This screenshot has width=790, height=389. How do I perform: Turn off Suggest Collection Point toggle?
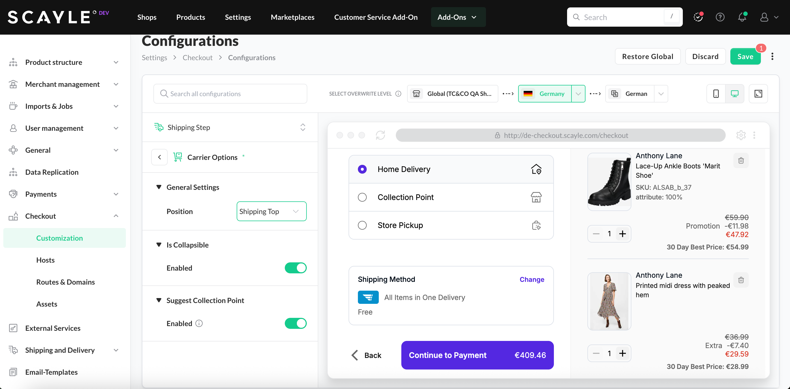[295, 323]
